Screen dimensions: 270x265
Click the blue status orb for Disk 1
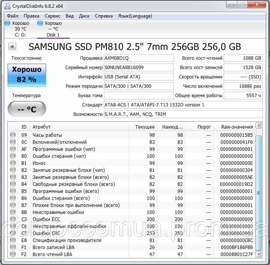40,23
